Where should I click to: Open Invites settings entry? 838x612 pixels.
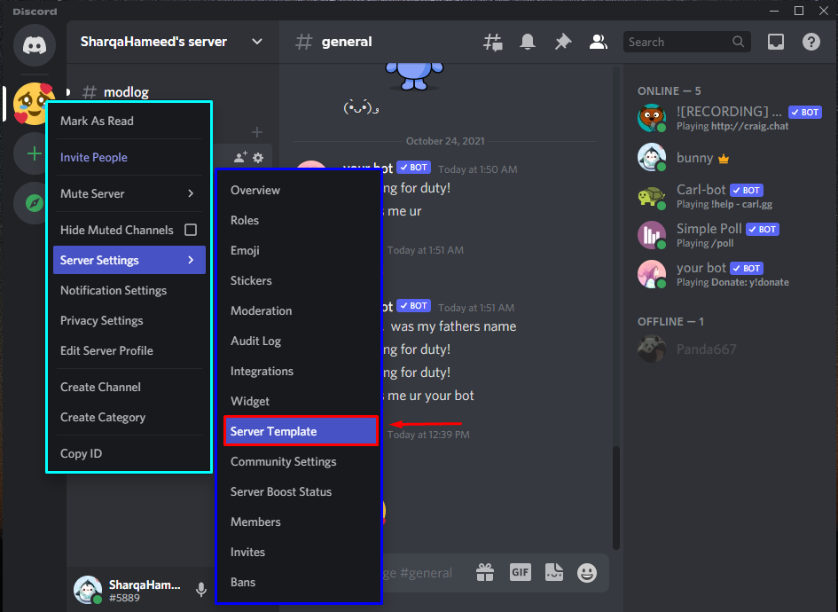click(301, 552)
